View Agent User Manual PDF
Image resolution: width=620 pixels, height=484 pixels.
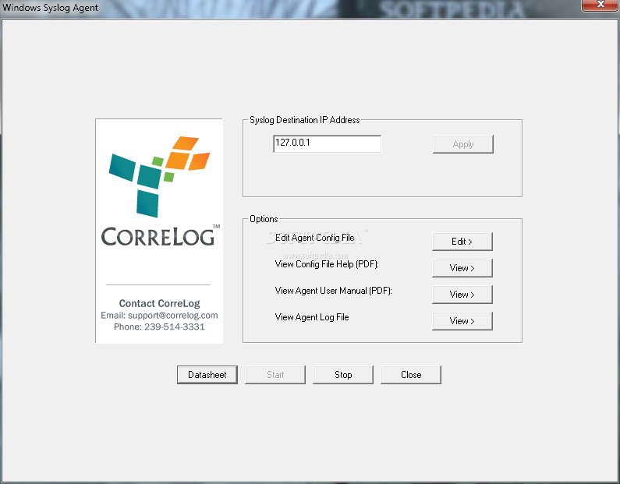(x=462, y=295)
